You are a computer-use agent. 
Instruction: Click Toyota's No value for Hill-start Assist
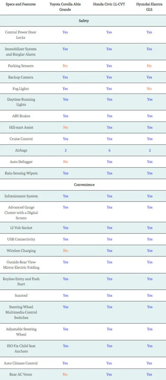[x=65, y=128]
